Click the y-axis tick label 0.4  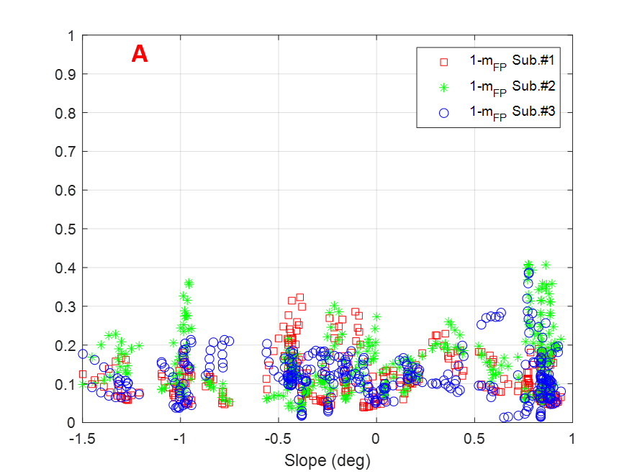point(66,268)
